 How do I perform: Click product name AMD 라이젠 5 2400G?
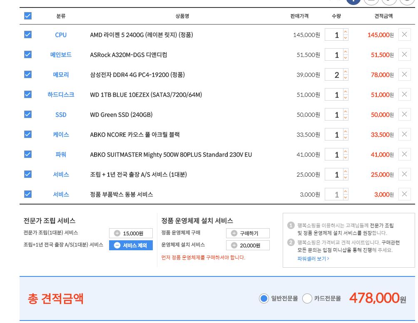click(142, 35)
